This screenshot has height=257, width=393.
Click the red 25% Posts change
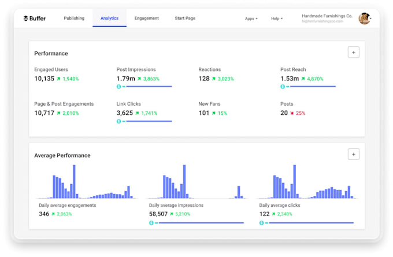pyautogui.click(x=301, y=113)
